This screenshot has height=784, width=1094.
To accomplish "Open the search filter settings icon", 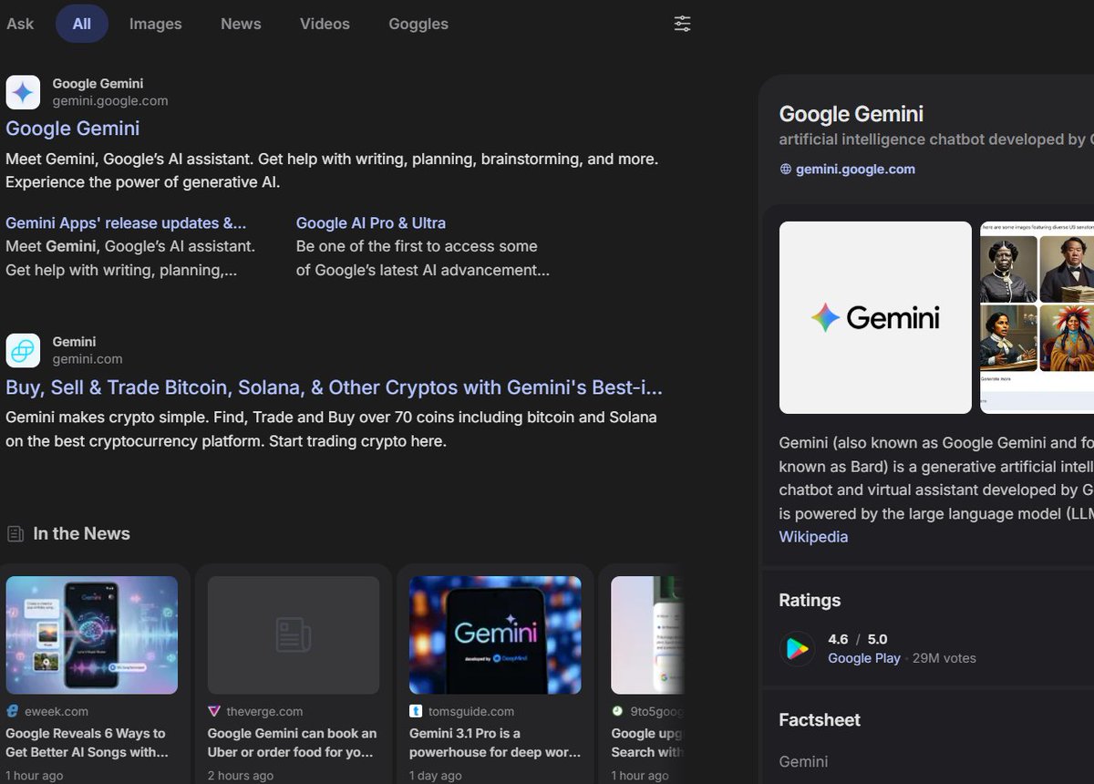I will click(682, 24).
